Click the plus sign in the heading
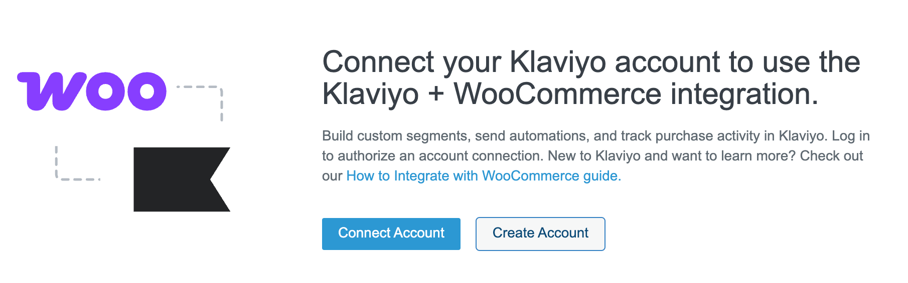 [436, 95]
